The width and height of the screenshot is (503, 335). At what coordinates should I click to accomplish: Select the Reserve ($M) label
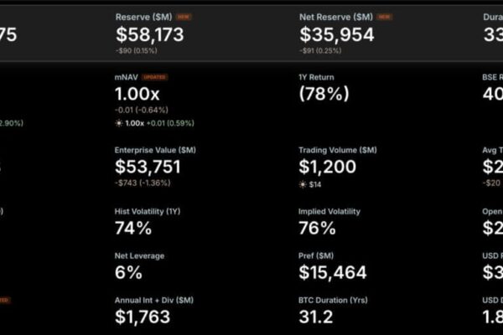click(x=143, y=17)
